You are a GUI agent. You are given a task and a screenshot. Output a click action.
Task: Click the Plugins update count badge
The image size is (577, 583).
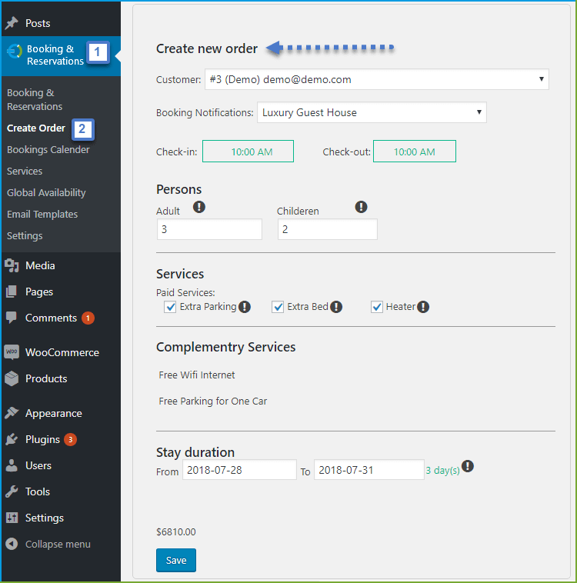coord(70,439)
